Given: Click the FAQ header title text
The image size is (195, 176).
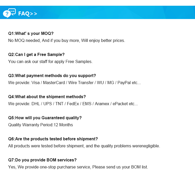Looking at the screenshot, I should point(24,14).
